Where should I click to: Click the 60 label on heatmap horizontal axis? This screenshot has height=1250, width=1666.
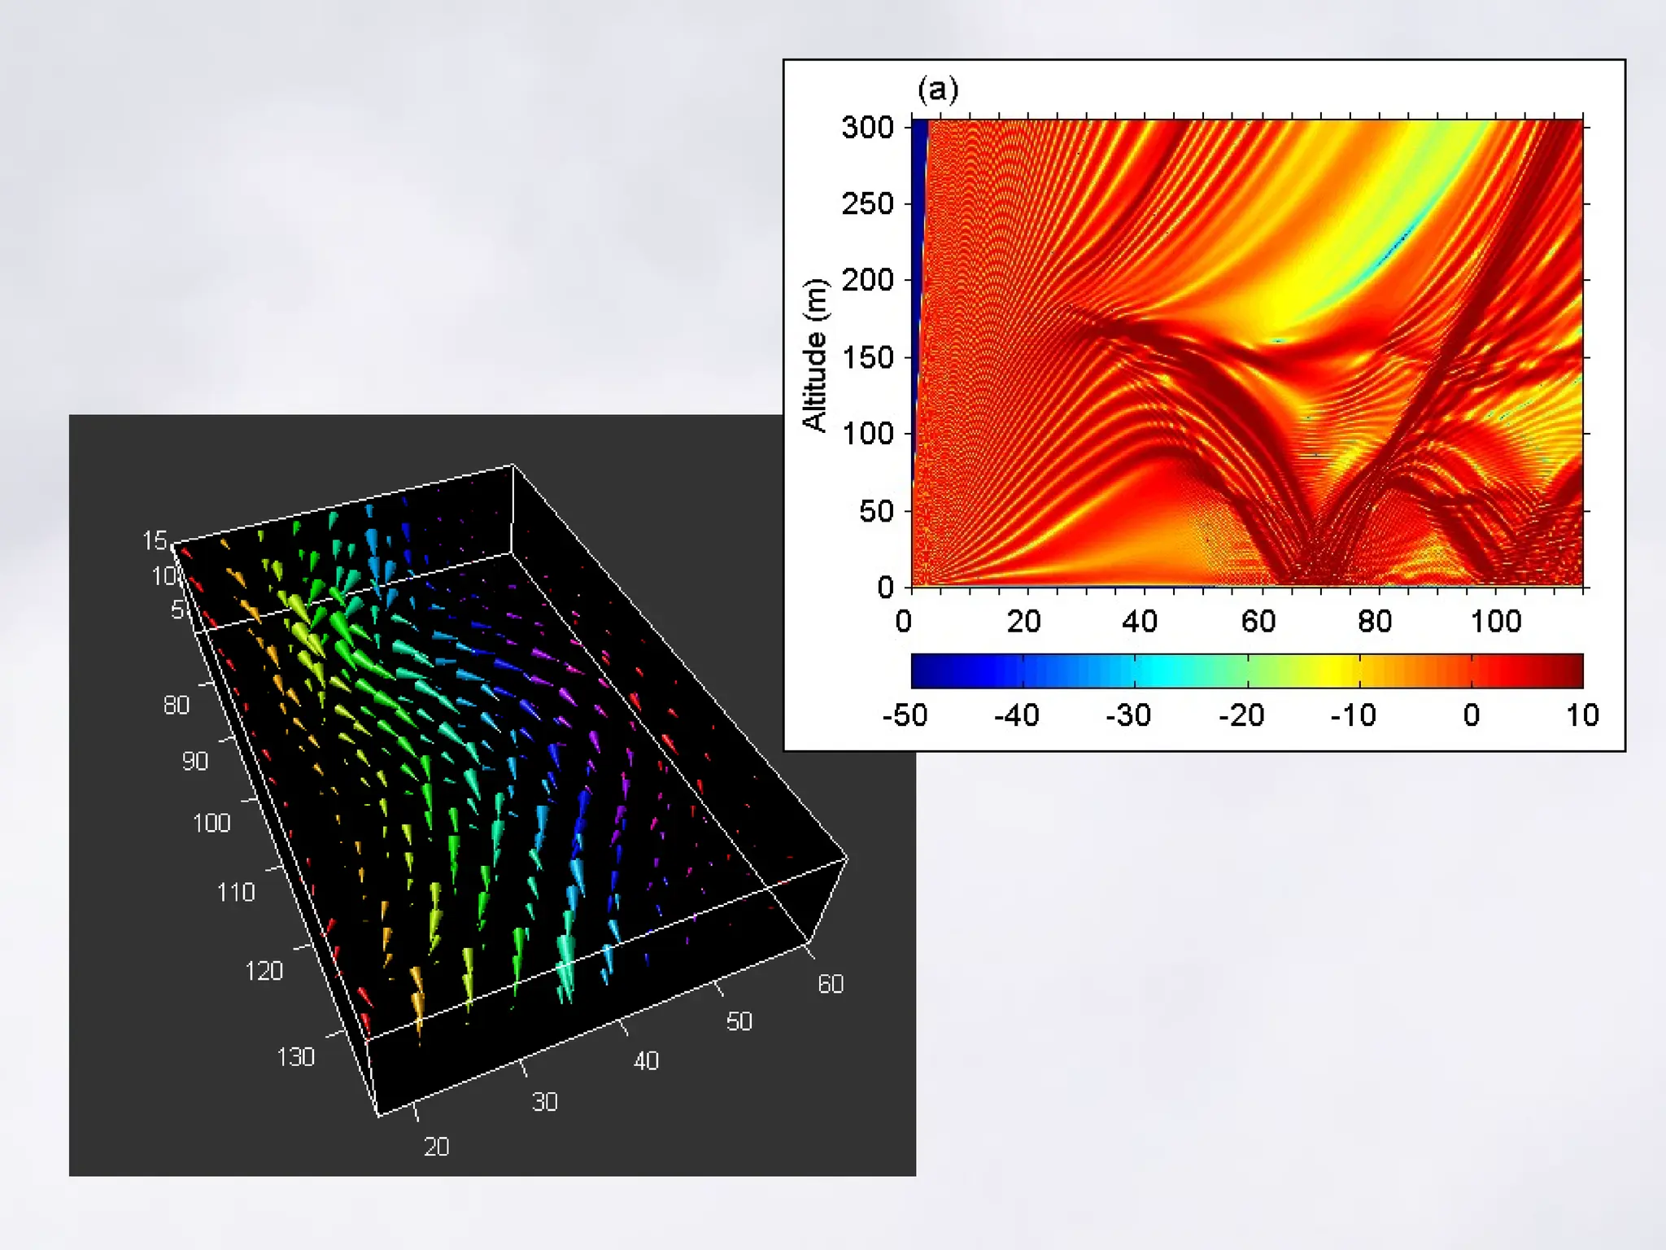pos(1258,622)
